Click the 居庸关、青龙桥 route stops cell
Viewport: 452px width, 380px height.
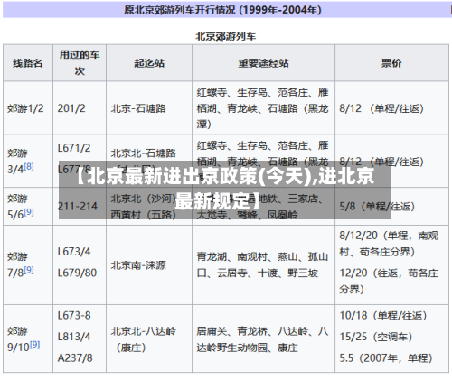pyautogui.click(x=263, y=338)
